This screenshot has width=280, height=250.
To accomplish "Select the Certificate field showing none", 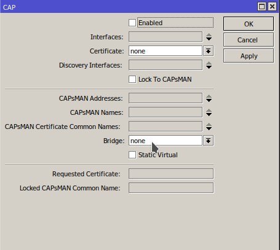I will click(166, 51).
